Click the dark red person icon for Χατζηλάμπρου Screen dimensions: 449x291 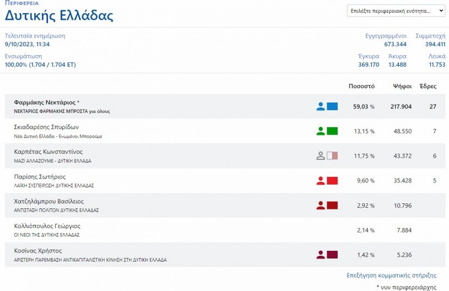click(321, 206)
